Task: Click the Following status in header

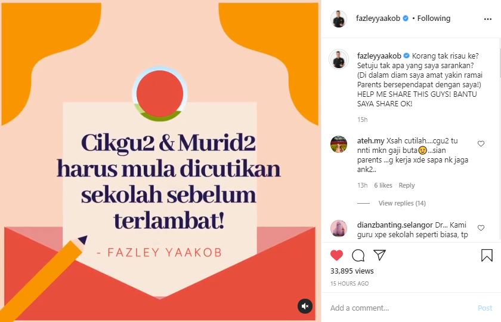Action: click(x=434, y=19)
